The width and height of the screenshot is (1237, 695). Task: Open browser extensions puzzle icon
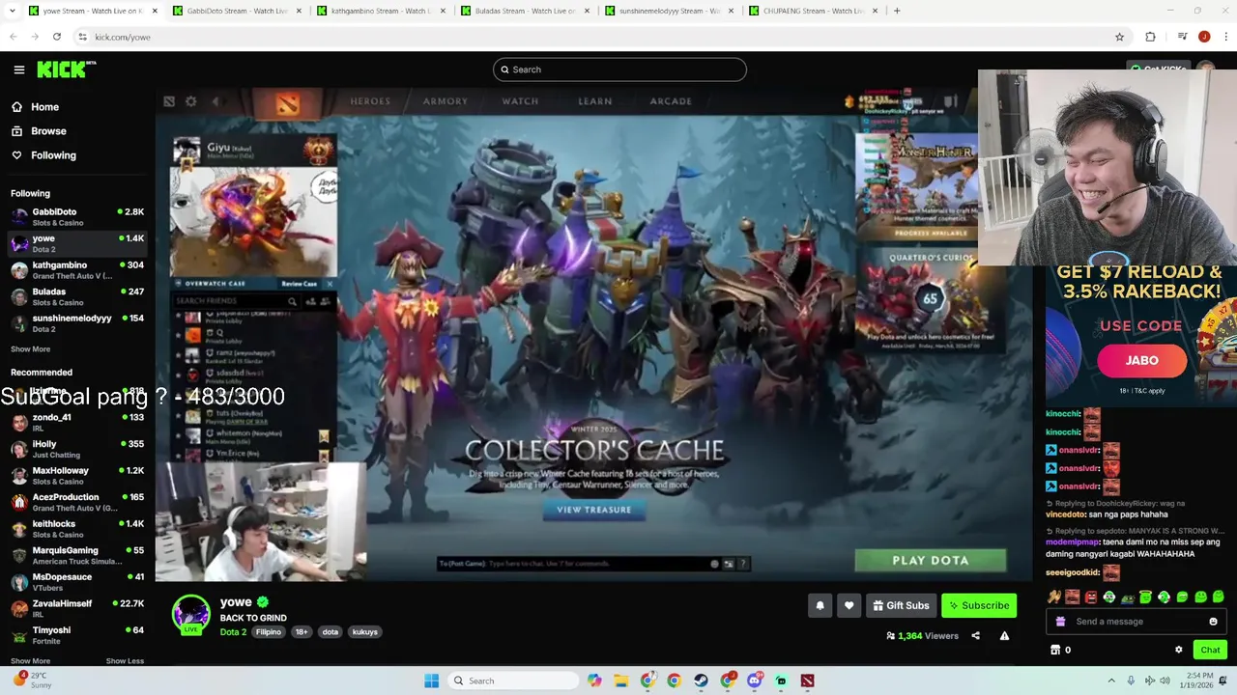pos(1150,37)
